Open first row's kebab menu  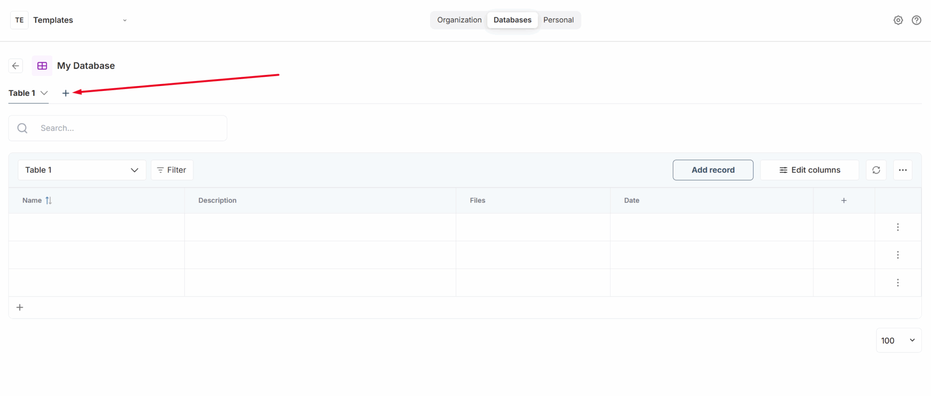coord(897,227)
